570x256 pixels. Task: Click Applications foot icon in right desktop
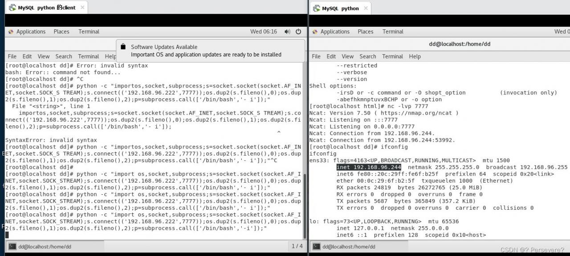(x=315, y=32)
